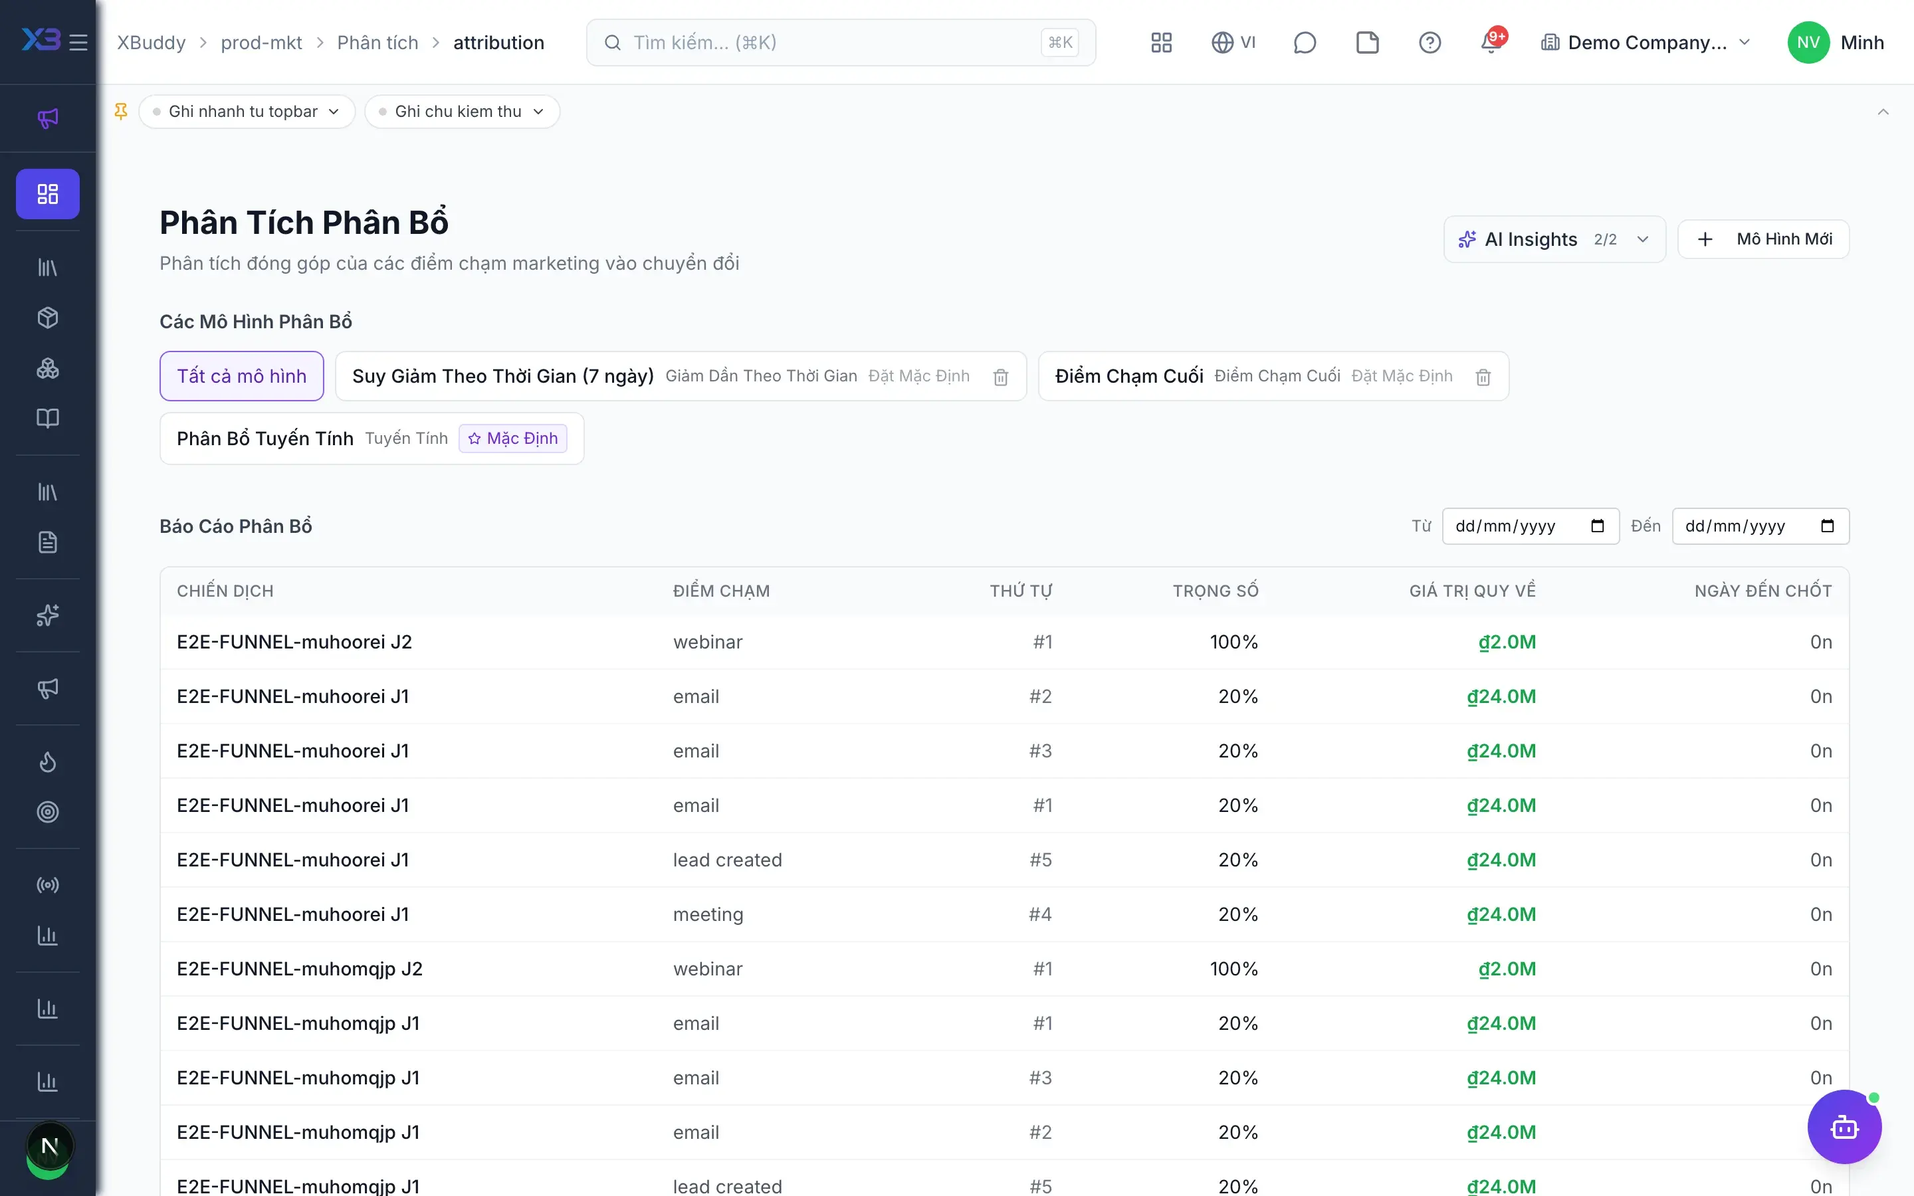Open the AI chatbot floating button
This screenshot has height=1196, width=1914.
(1844, 1127)
